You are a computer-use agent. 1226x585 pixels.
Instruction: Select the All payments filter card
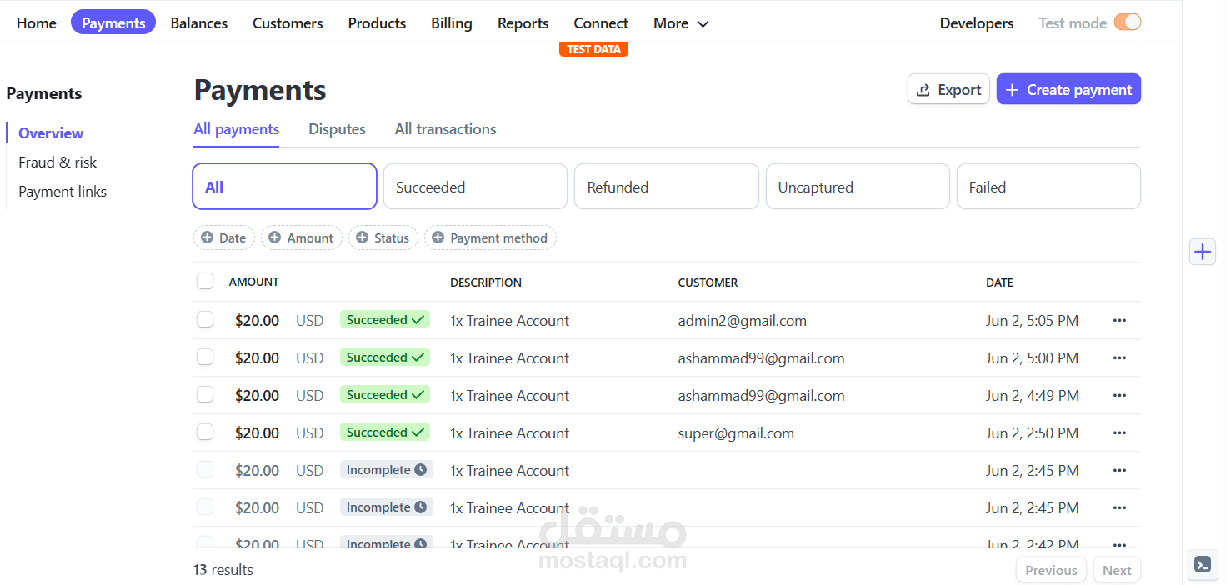[285, 187]
